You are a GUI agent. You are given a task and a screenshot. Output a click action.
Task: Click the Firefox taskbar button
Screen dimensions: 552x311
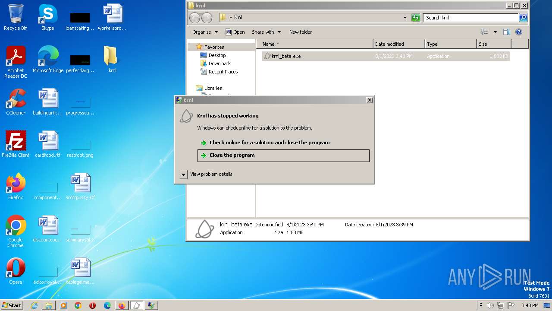click(x=122, y=305)
